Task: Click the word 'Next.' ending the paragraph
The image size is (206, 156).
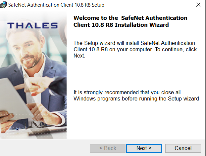Action: point(79,56)
